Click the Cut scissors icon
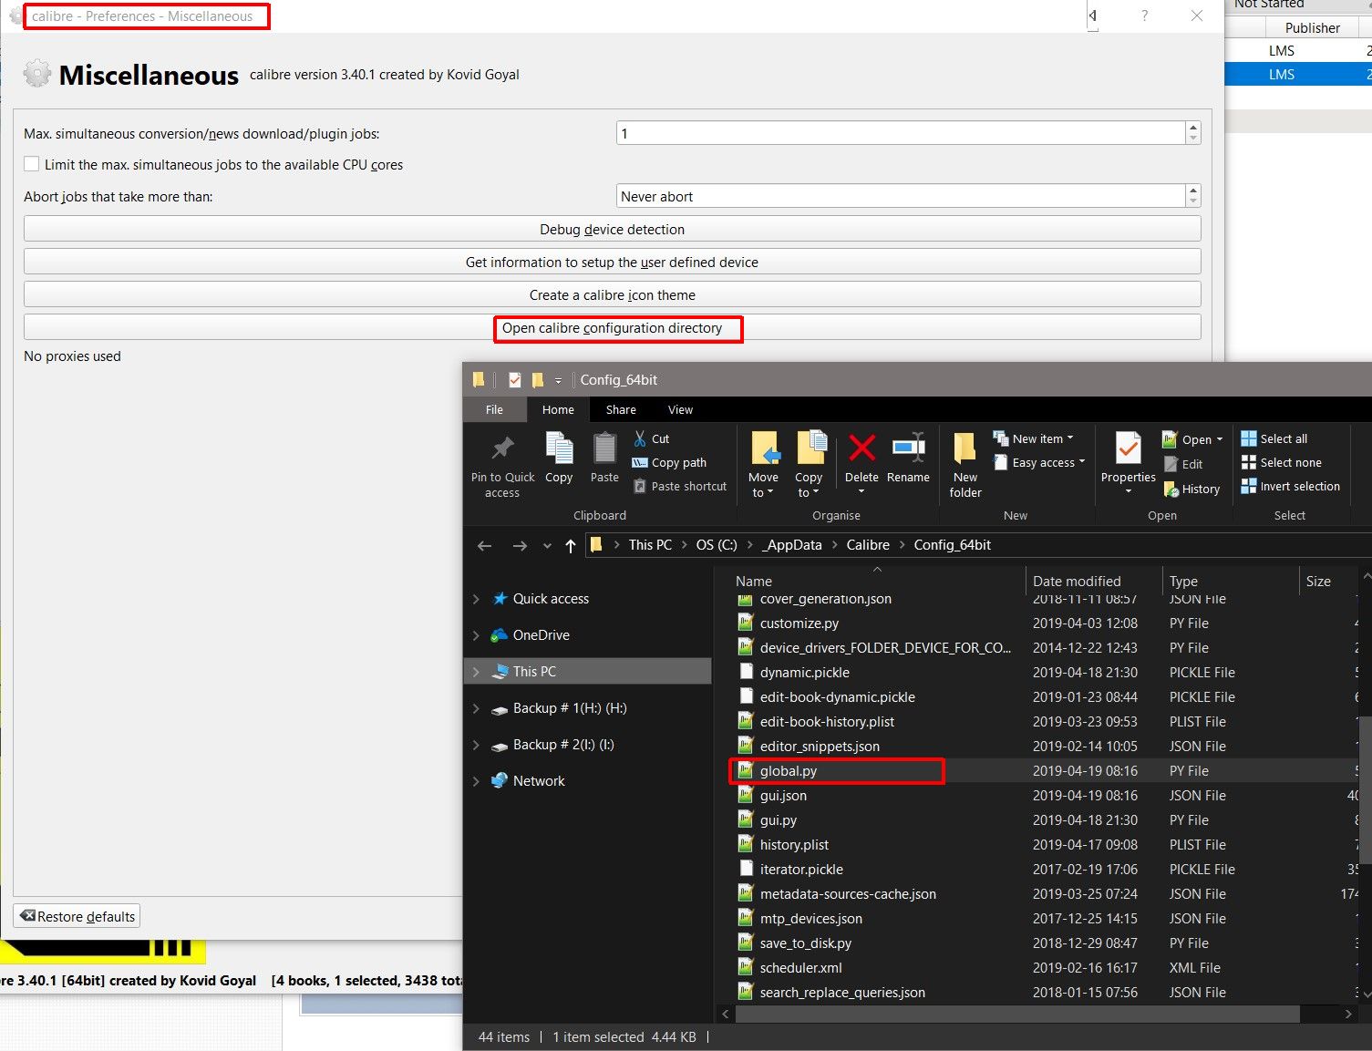 640,438
